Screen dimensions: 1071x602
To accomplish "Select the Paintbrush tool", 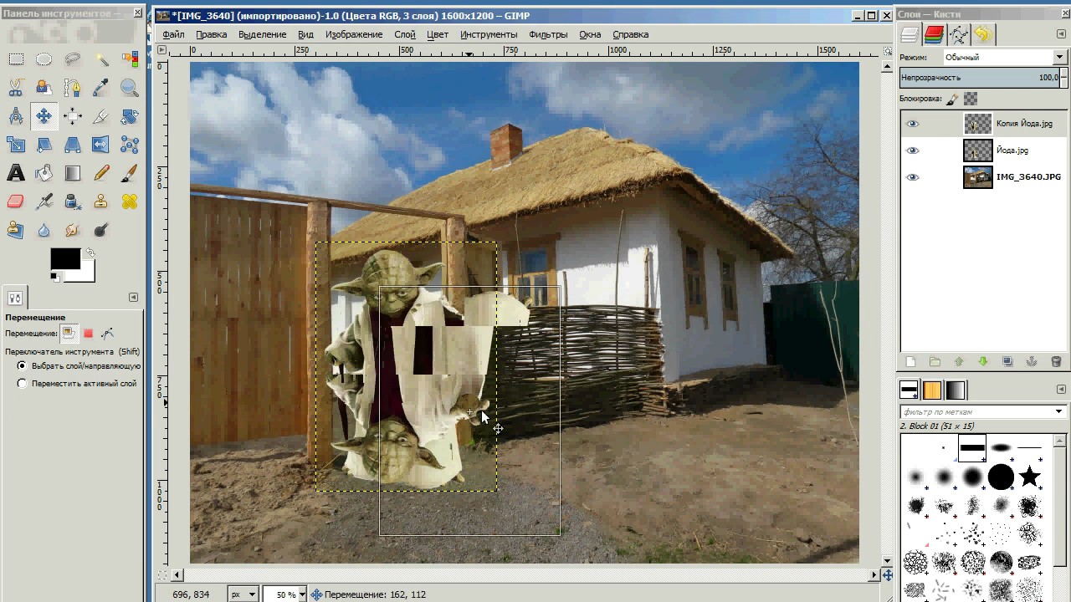I will pyautogui.click(x=130, y=173).
